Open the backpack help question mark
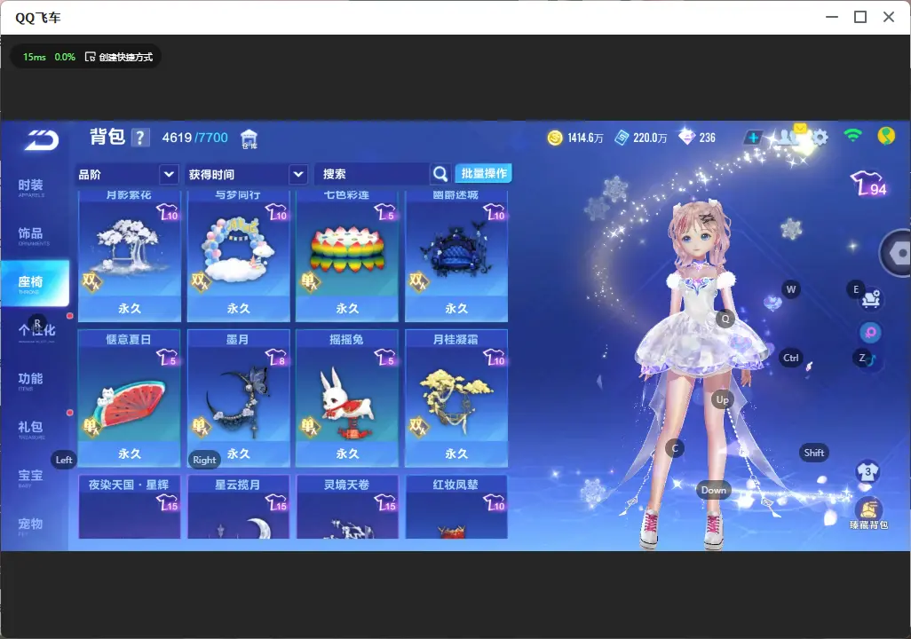 click(140, 138)
